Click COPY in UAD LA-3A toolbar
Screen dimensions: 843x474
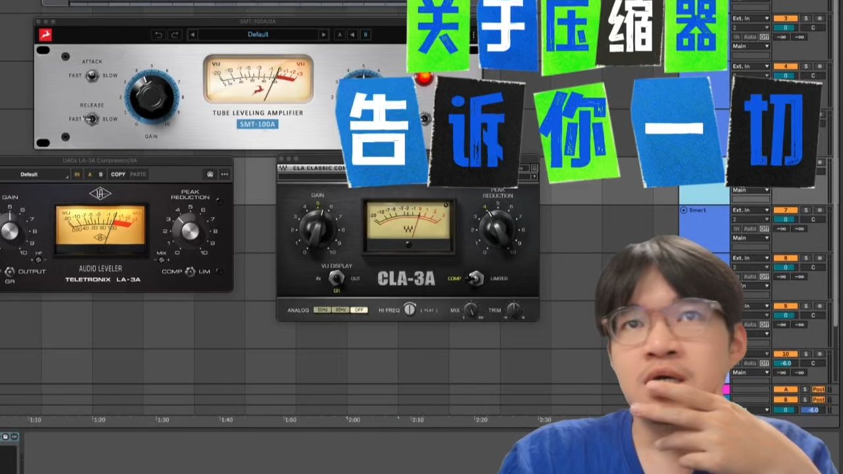(118, 174)
